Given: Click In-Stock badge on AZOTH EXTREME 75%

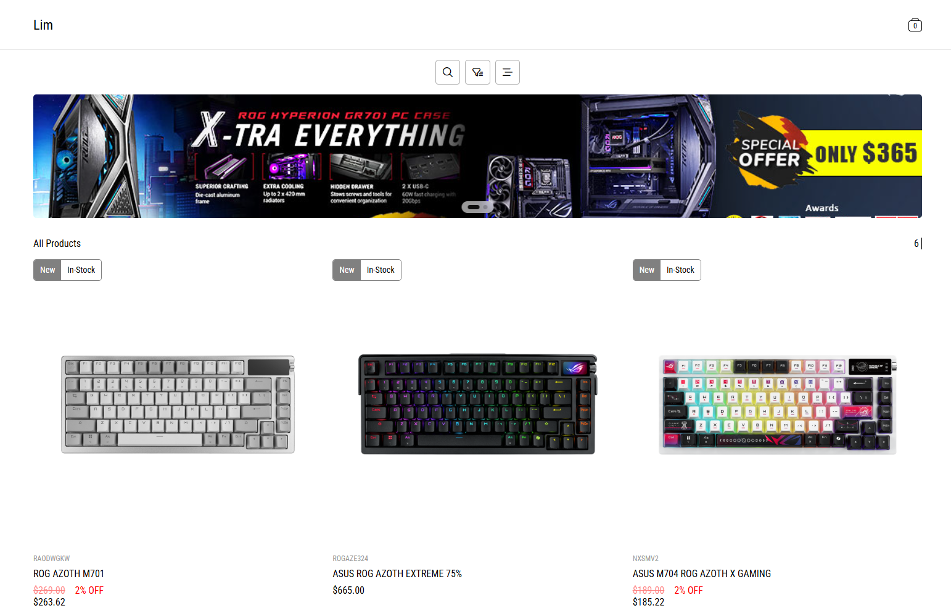Looking at the screenshot, I should click(381, 270).
